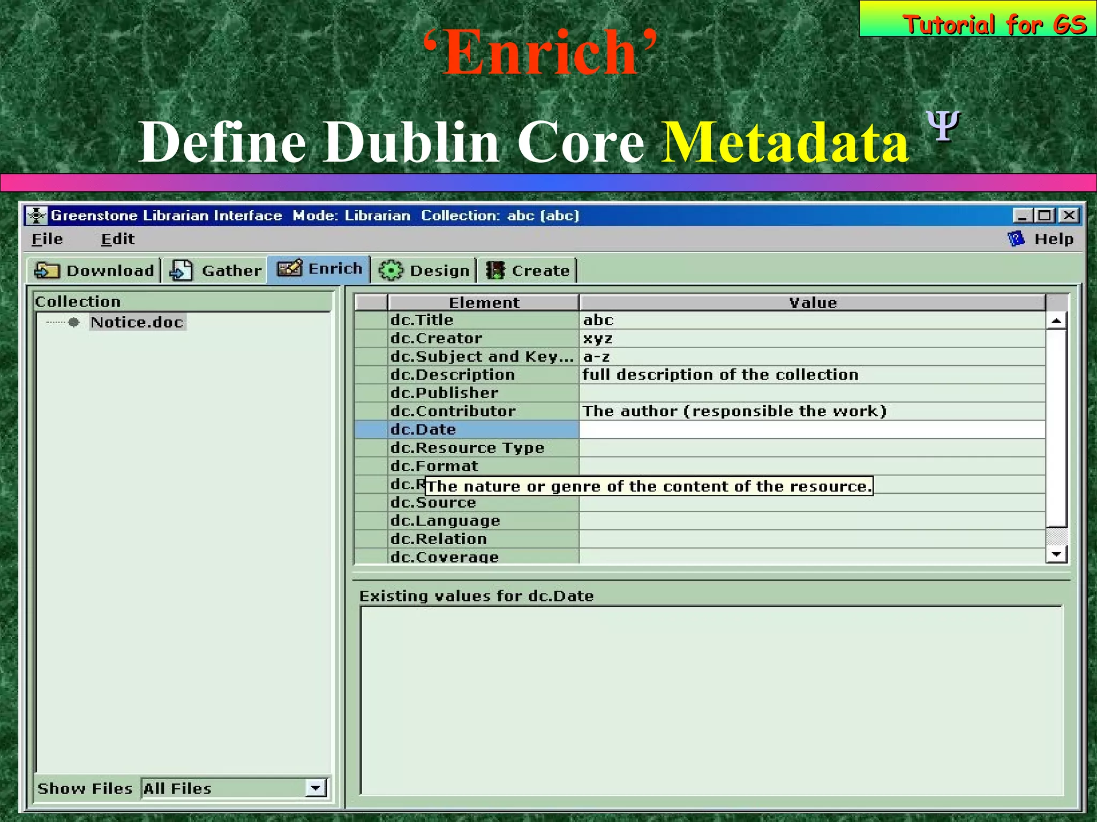Image resolution: width=1097 pixels, height=822 pixels.
Task: Click the Element column header
Action: click(x=483, y=303)
